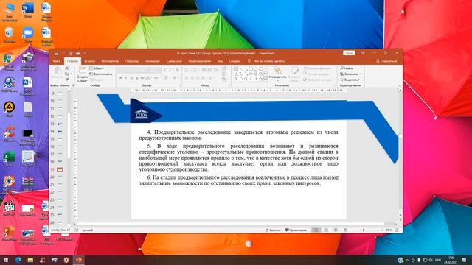
Task: Open the Выделить select dropdown
Action: click(350, 79)
